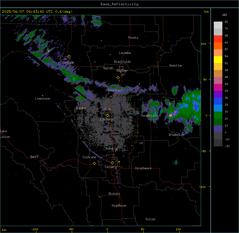
Task: Select the magenta 39-42 dBZ legend swatch
Action: pos(218,87)
